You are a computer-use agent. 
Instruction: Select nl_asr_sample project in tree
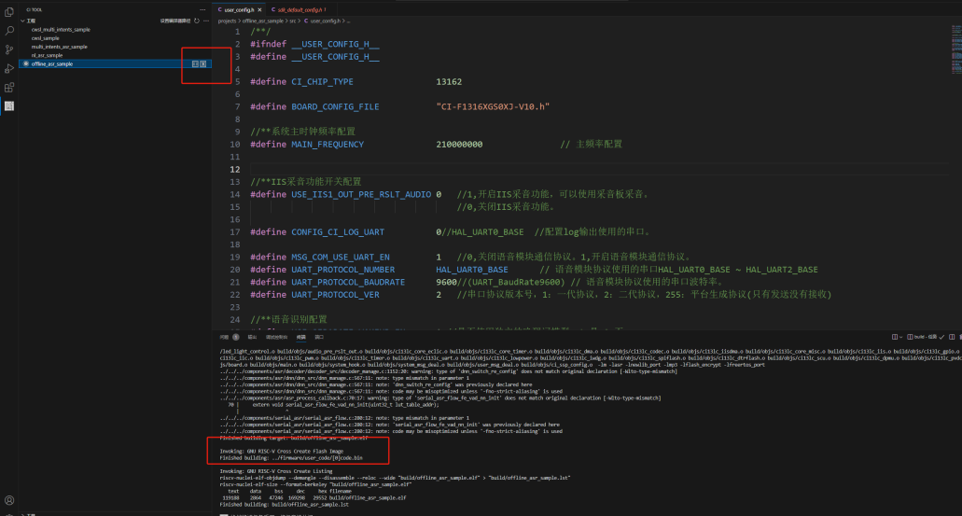(47, 55)
